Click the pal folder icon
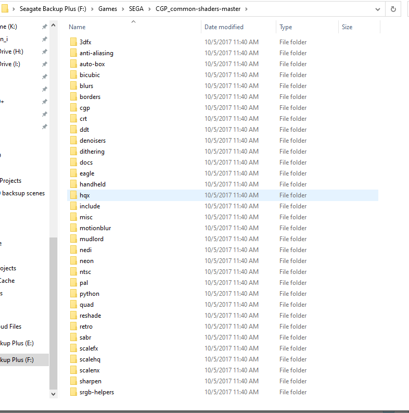 click(73, 283)
